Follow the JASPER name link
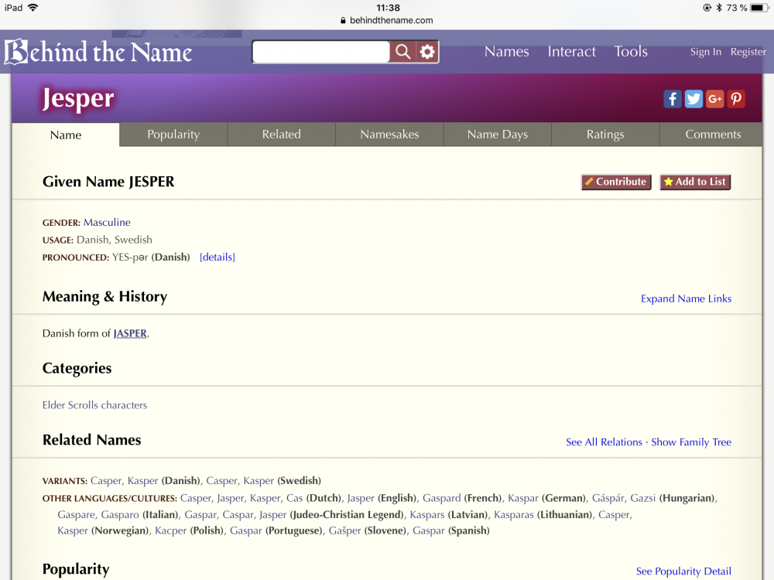The width and height of the screenshot is (774, 580). (129, 333)
